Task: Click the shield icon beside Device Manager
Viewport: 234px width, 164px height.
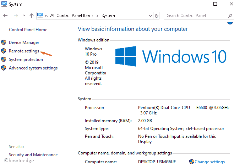Action: (x=4, y=43)
